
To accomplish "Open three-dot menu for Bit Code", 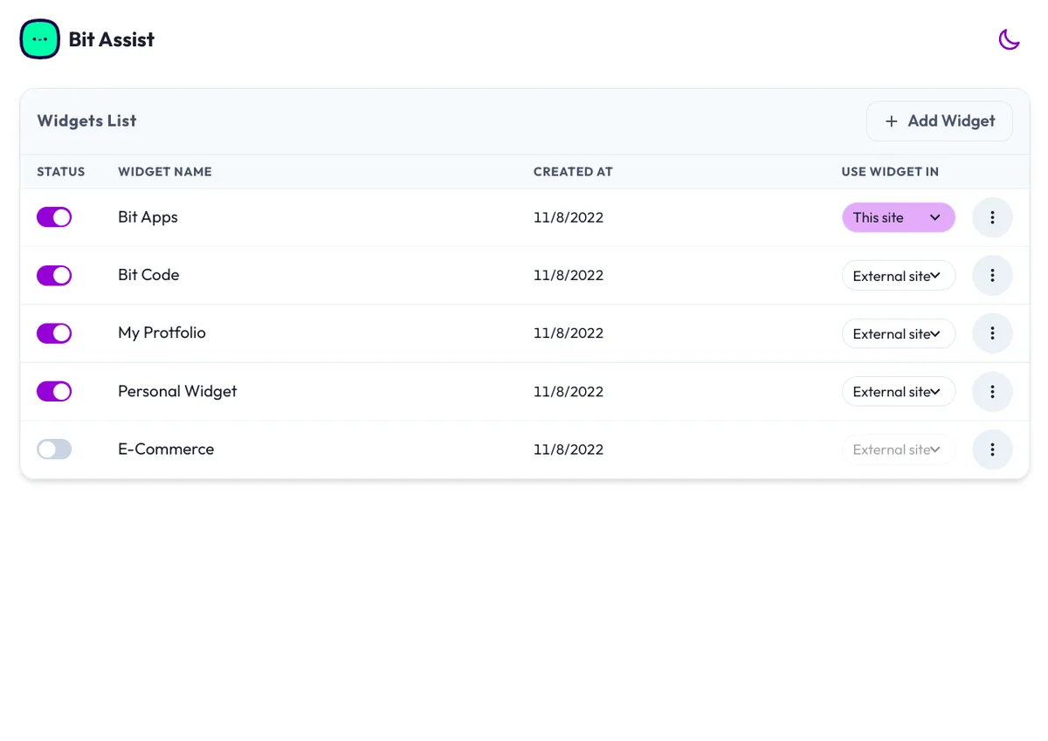I will tap(992, 276).
